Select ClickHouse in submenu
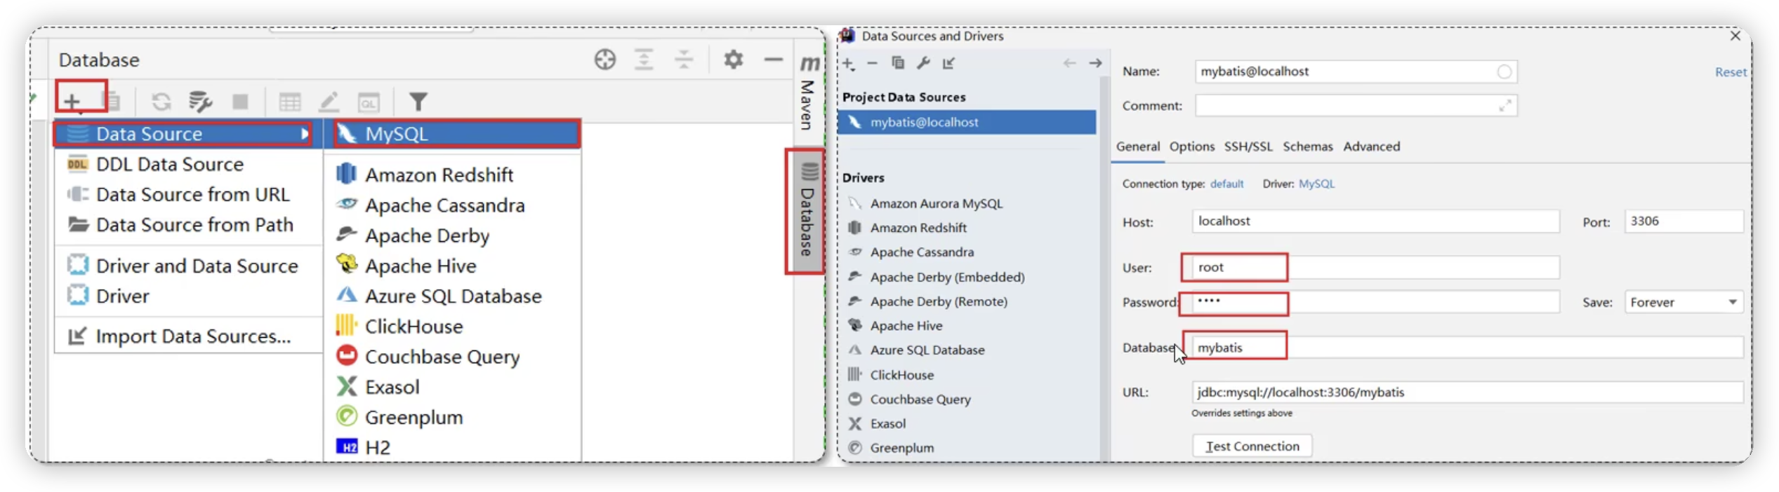 coord(453,327)
